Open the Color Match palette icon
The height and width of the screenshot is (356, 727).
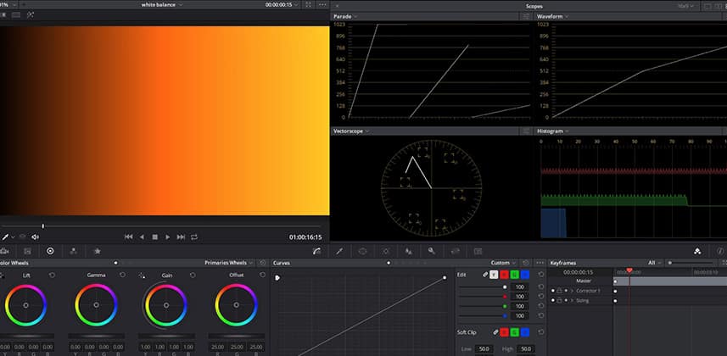pyautogui.click(x=27, y=251)
